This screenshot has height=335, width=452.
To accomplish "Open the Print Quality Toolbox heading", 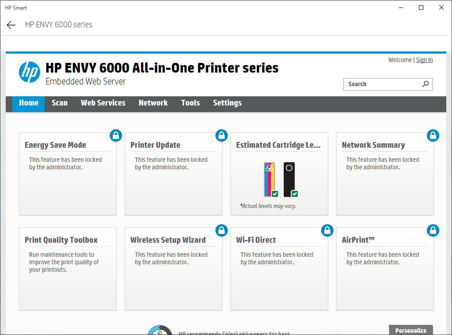I will click(61, 240).
